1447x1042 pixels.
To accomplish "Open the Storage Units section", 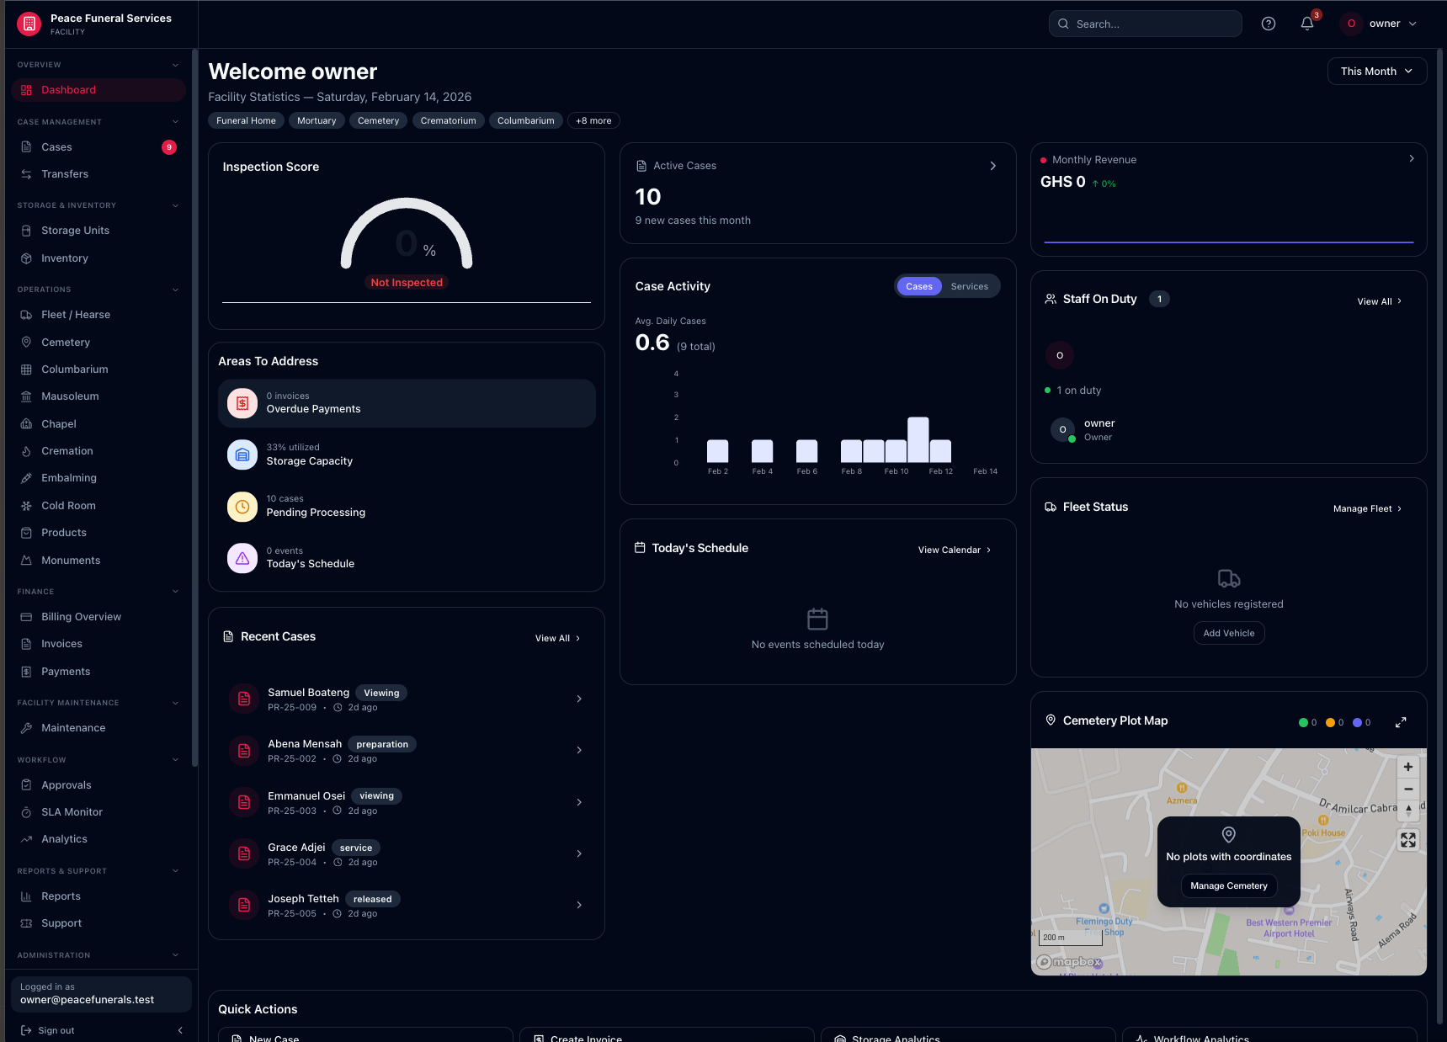I will [75, 230].
